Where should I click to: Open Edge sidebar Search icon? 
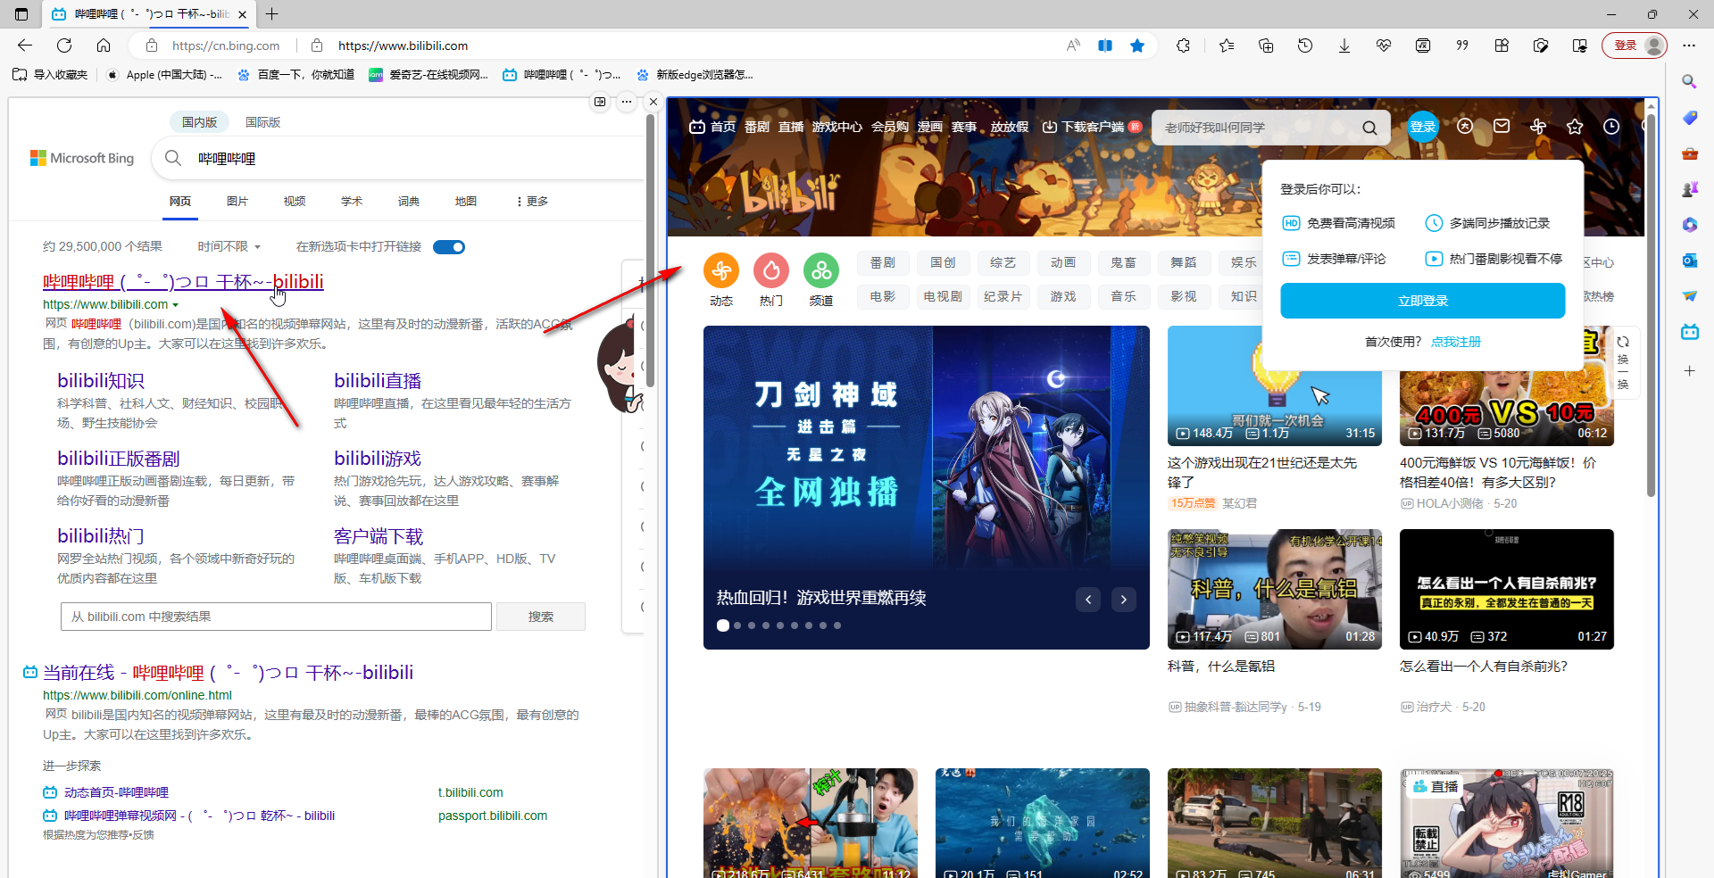[1689, 81]
